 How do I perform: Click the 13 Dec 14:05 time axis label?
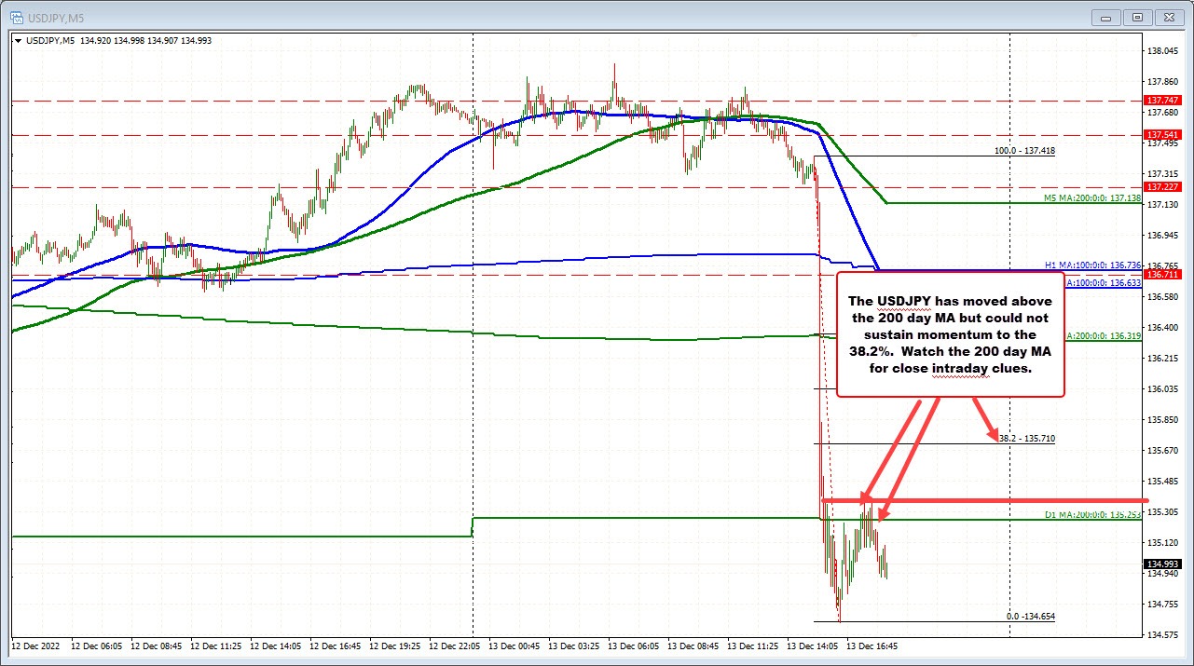(812, 645)
